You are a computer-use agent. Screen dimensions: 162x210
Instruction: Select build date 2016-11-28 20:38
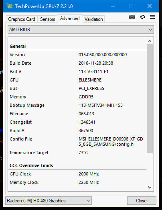96,63
